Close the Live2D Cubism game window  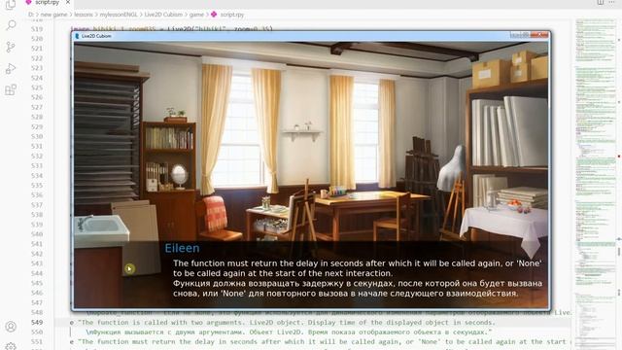pyautogui.click(x=539, y=35)
